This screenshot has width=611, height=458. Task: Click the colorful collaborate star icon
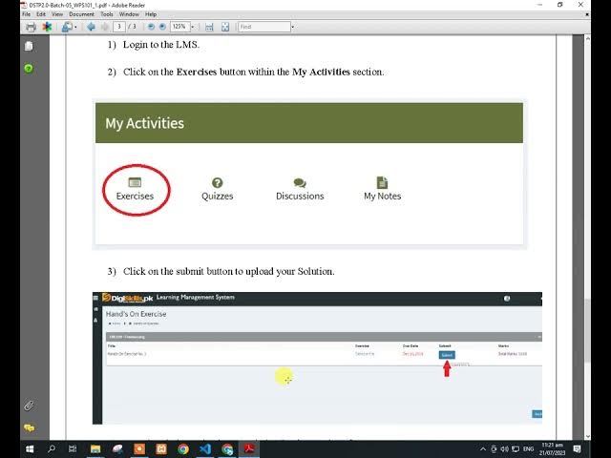tap(47, 27)
